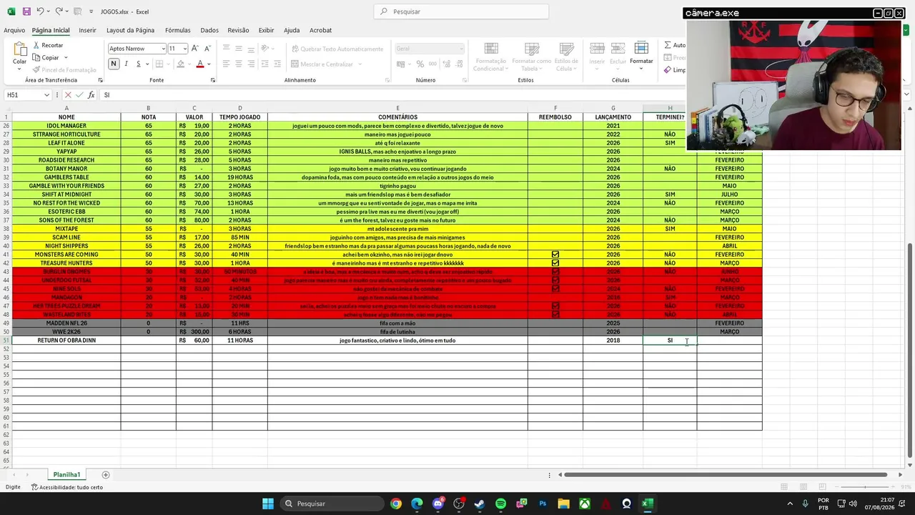Switch to the Inserir tab

[87, 30]
